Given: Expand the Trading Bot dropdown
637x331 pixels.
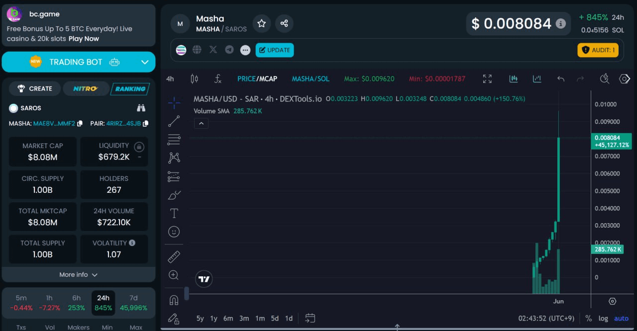Looking at the screenshot, I should [x=145, y=62].
